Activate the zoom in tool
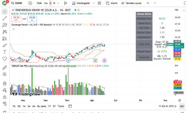This screenshot has width=188, height=113. [x=5, y=74]
